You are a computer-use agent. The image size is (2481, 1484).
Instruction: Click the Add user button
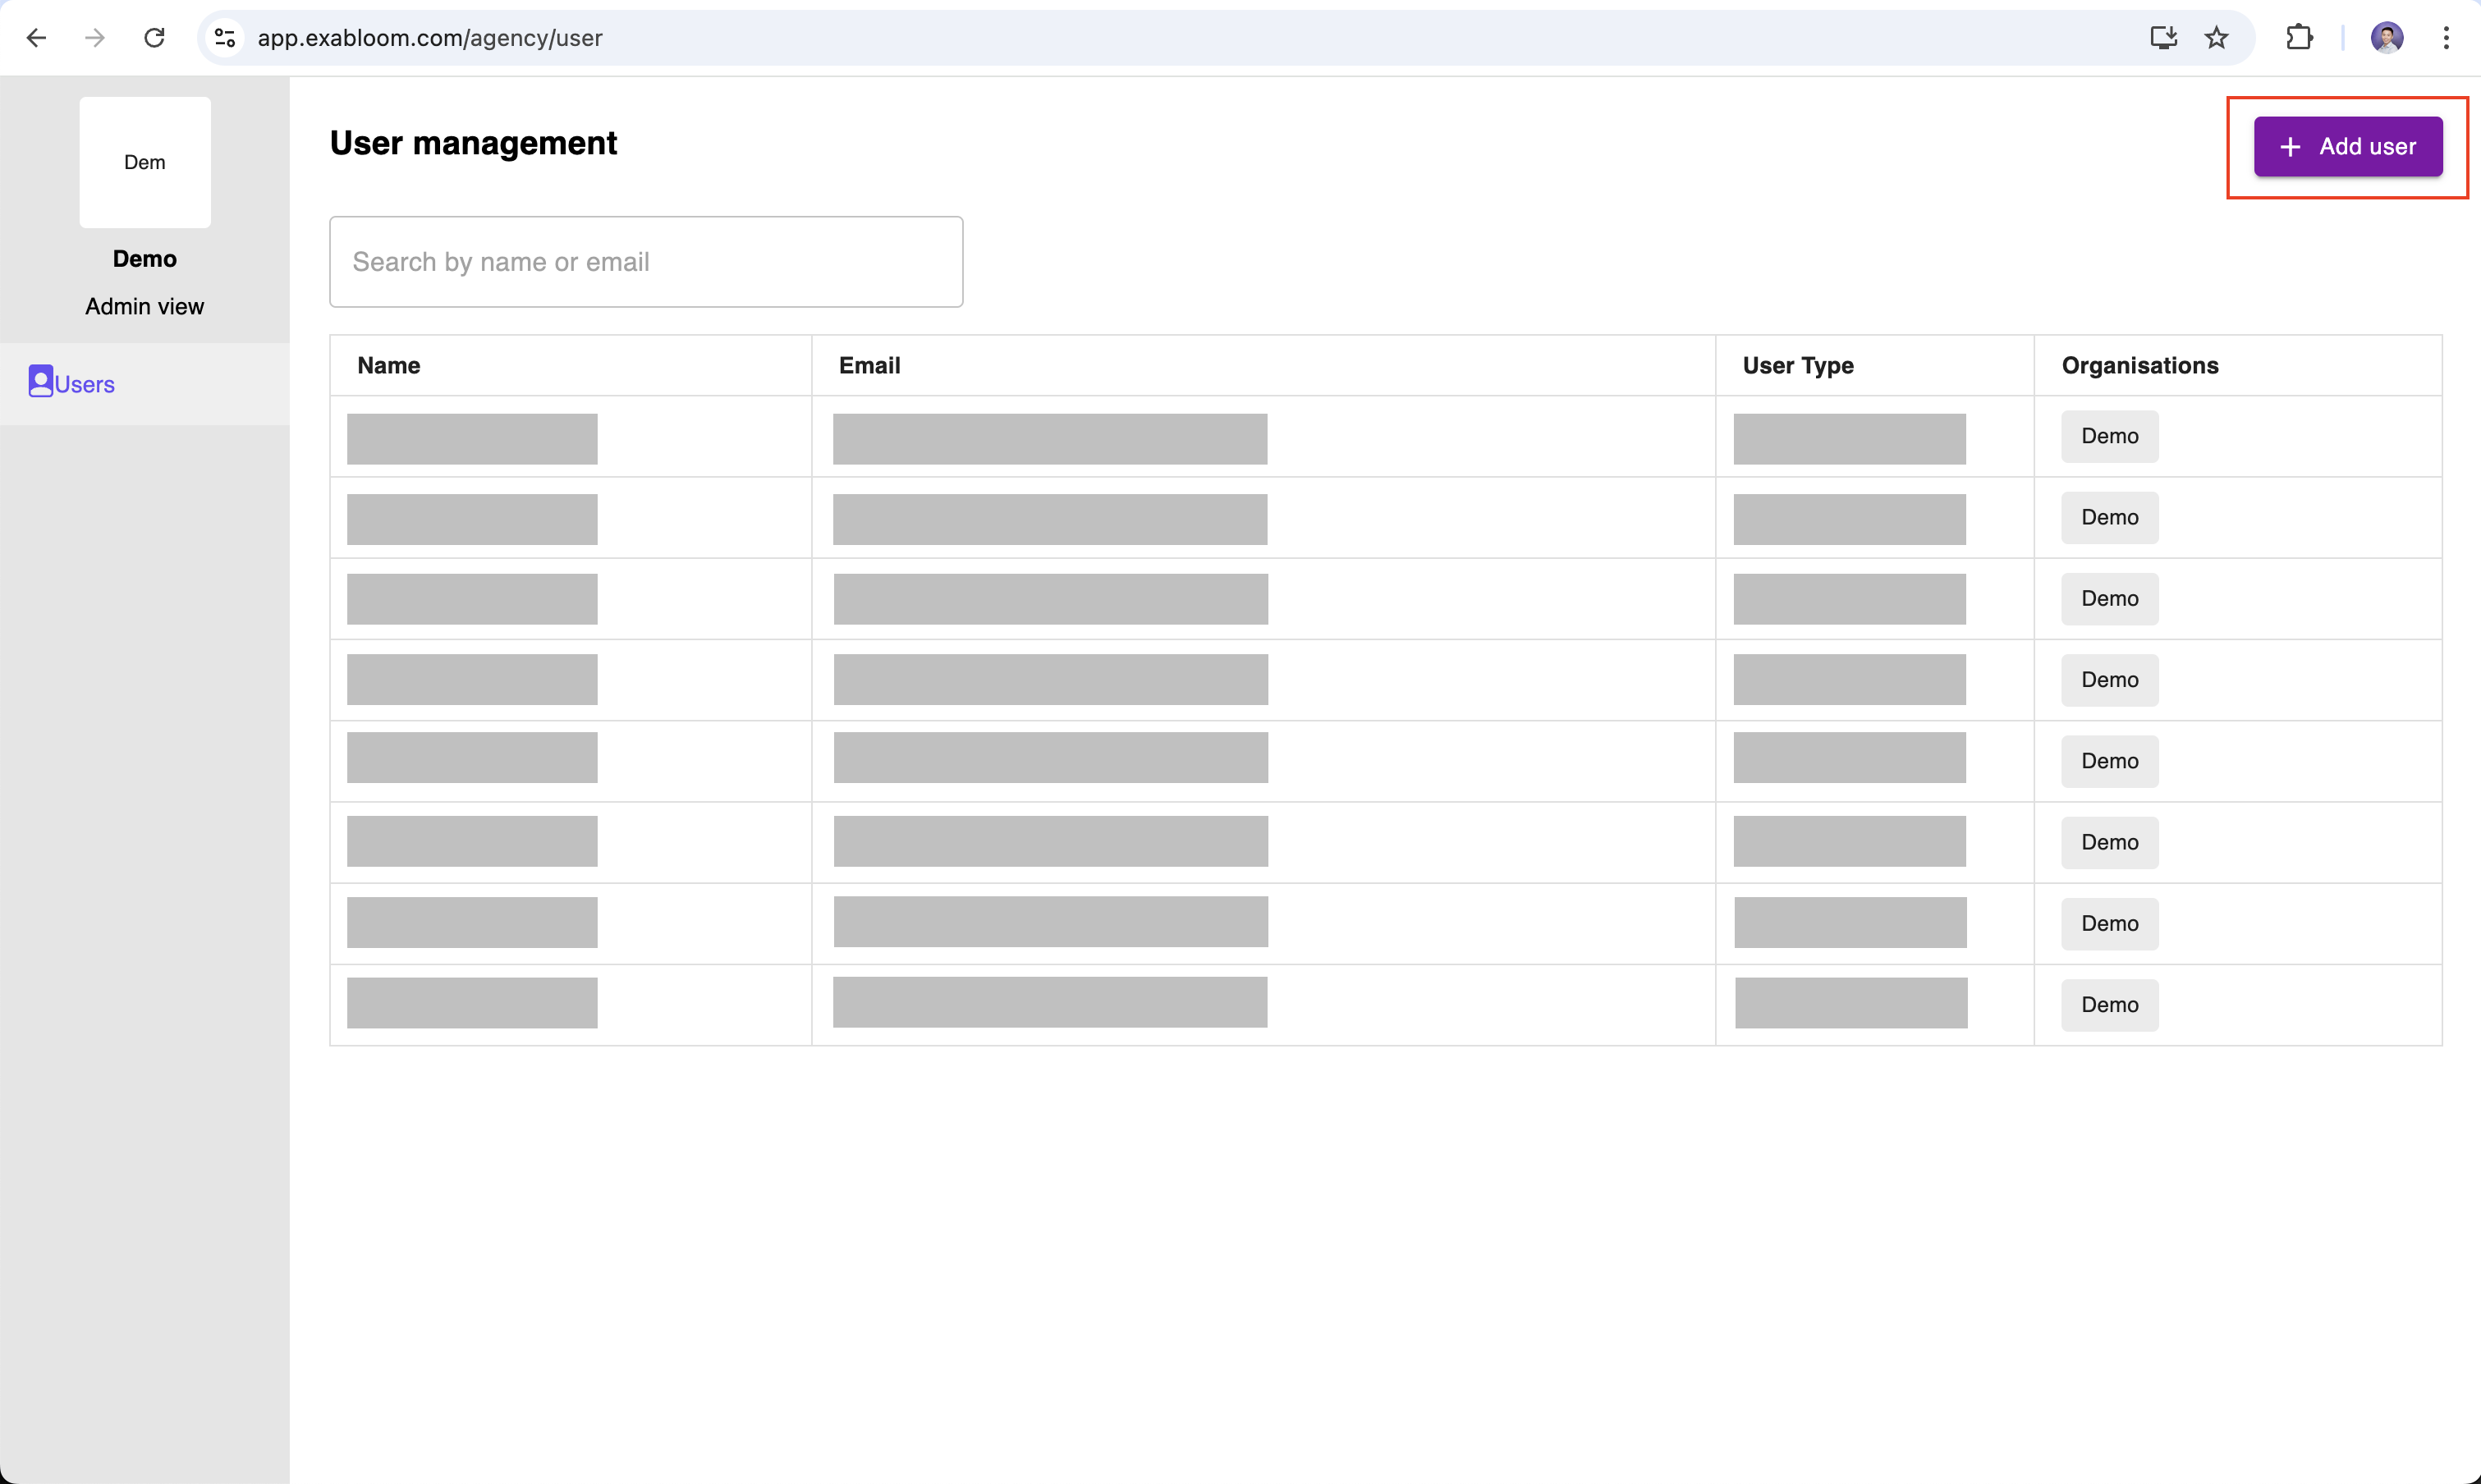tap(2347, 146)
